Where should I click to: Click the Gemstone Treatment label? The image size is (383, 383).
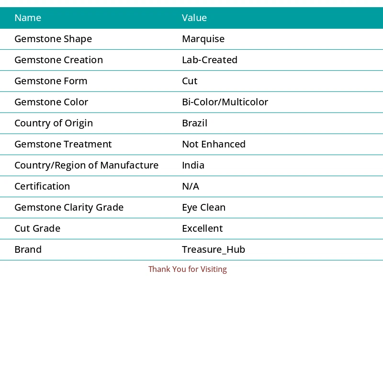pos(63,144)
